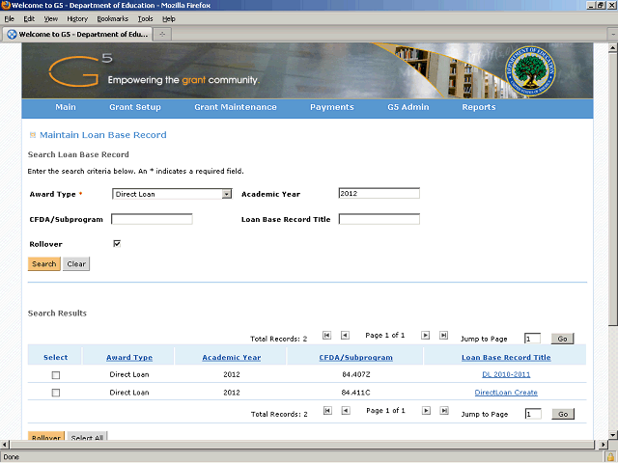Sort by CFDA/Subprogram column
Screen dimensions: 618x463
(356, 358)
